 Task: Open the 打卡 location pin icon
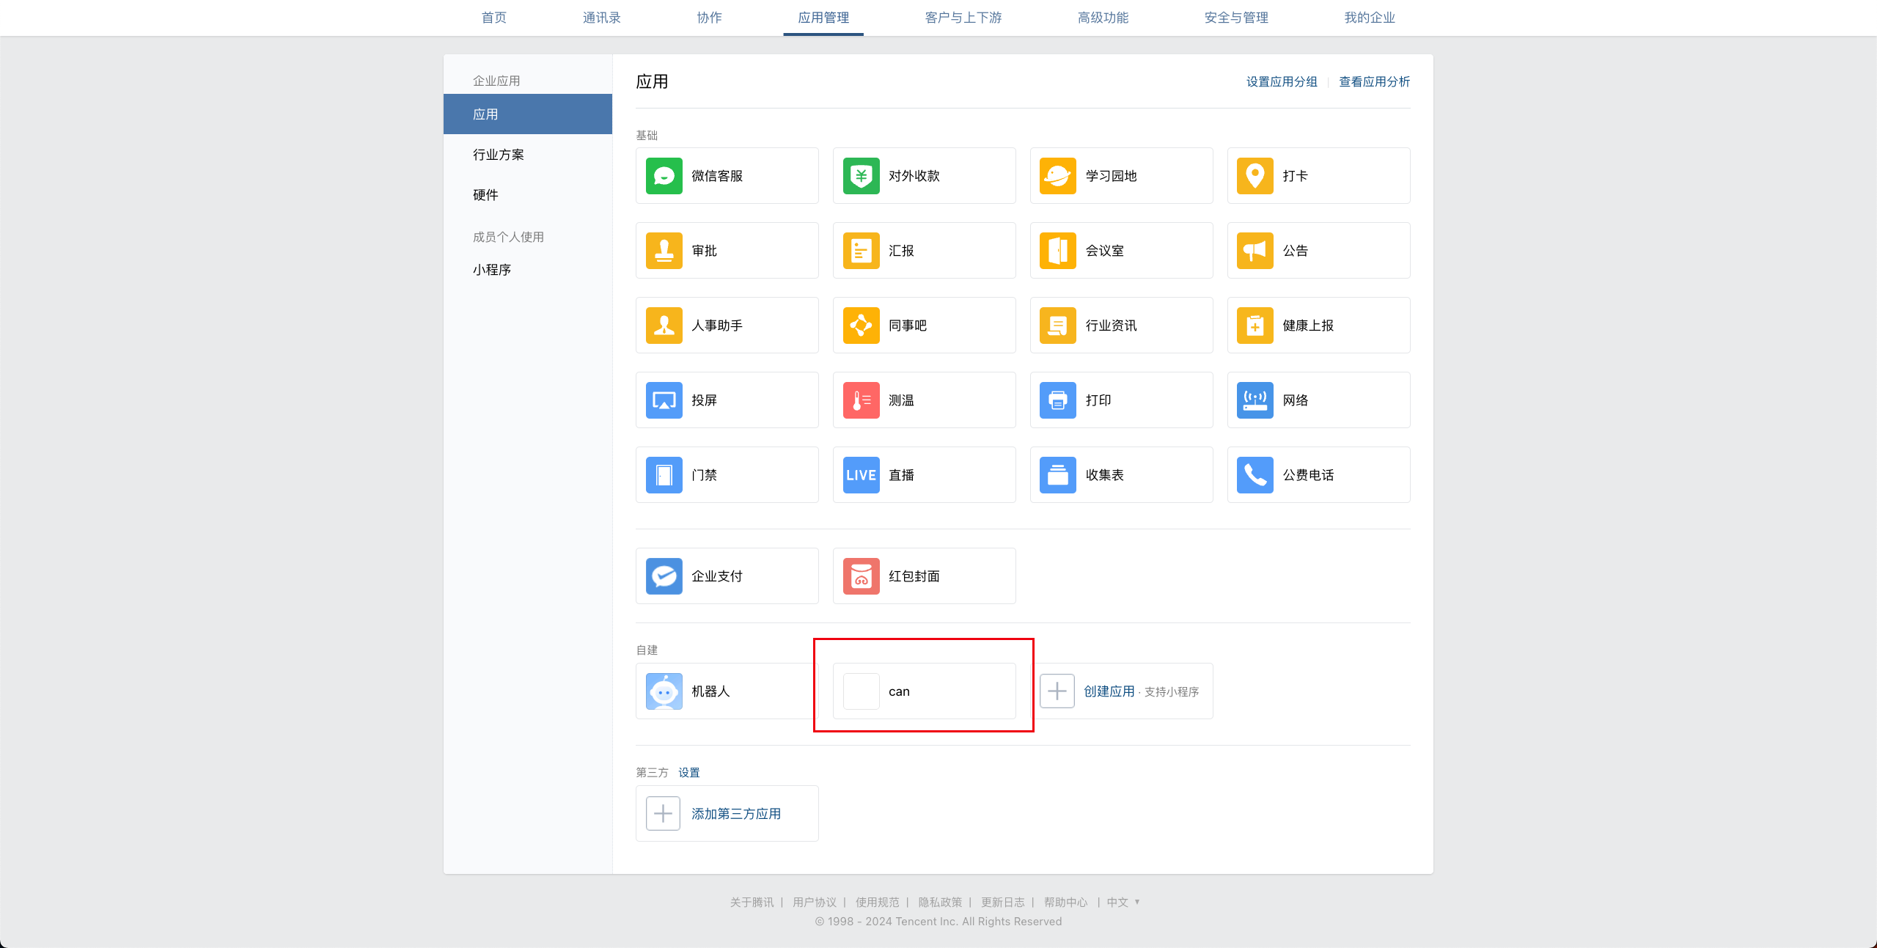(x=1255, y=176)
